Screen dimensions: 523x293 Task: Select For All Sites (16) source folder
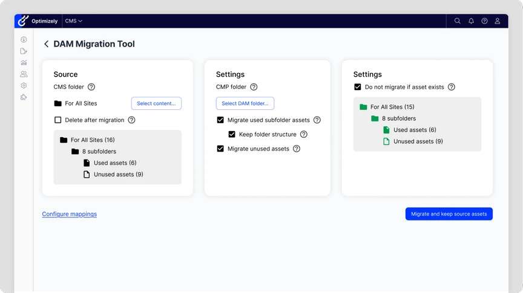tap(87, 140)
